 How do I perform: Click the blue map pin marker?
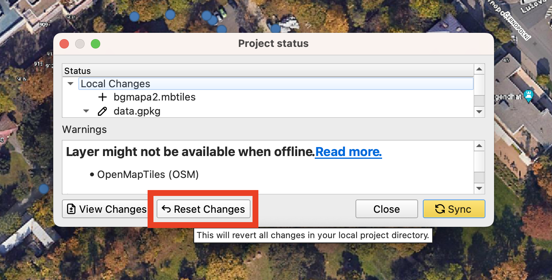pos(529,95)
